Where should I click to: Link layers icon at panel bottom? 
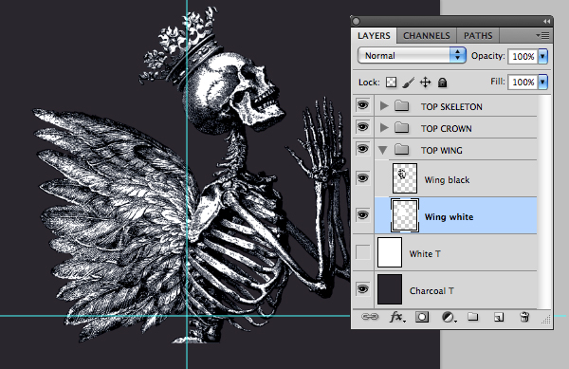click(x=370, y=317)
